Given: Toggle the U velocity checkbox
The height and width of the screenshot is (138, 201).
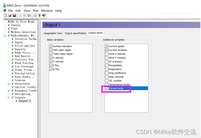Looking at the screenshot, I should pyautogui.click(x=51, y=58).
